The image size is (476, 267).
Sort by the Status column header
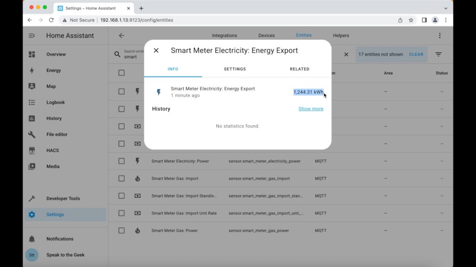442,73
